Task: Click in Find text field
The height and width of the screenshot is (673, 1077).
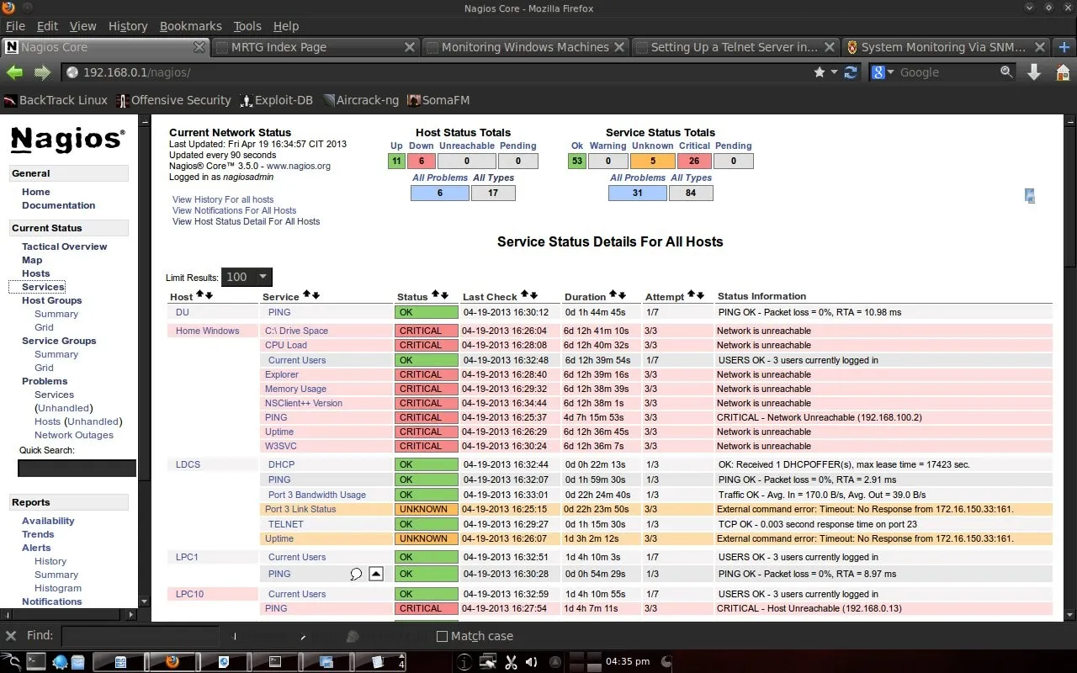Action: click(141, 636)
